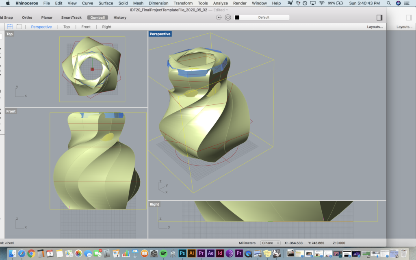Open Stickies from the dock

tap(267, 253)
